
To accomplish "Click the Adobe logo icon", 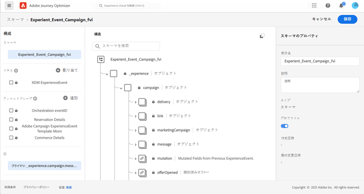I will 23,5.
